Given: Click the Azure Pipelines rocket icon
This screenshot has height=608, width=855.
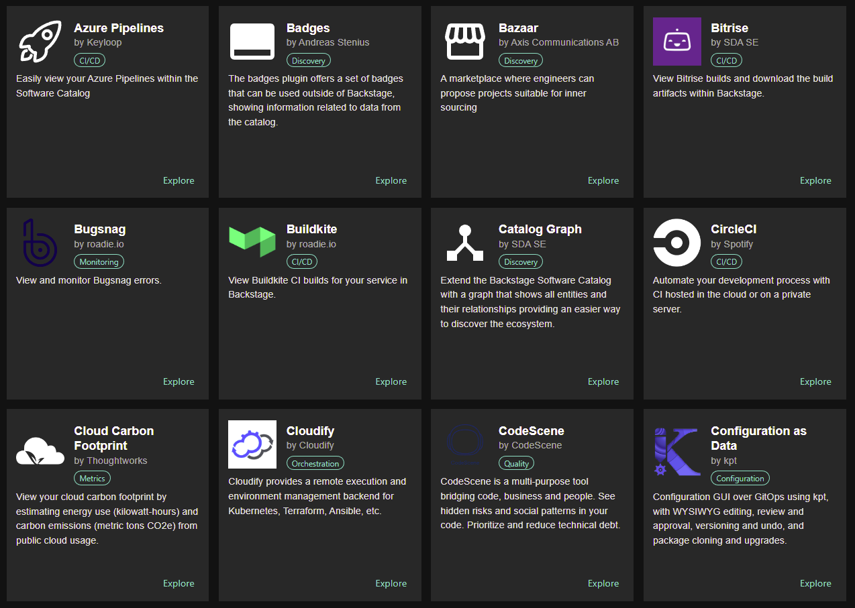Looking at the screenshot, I should (x=40, y=42).
